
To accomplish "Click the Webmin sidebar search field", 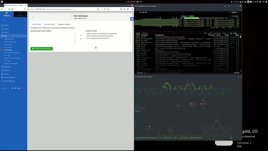I will point(13,20).
